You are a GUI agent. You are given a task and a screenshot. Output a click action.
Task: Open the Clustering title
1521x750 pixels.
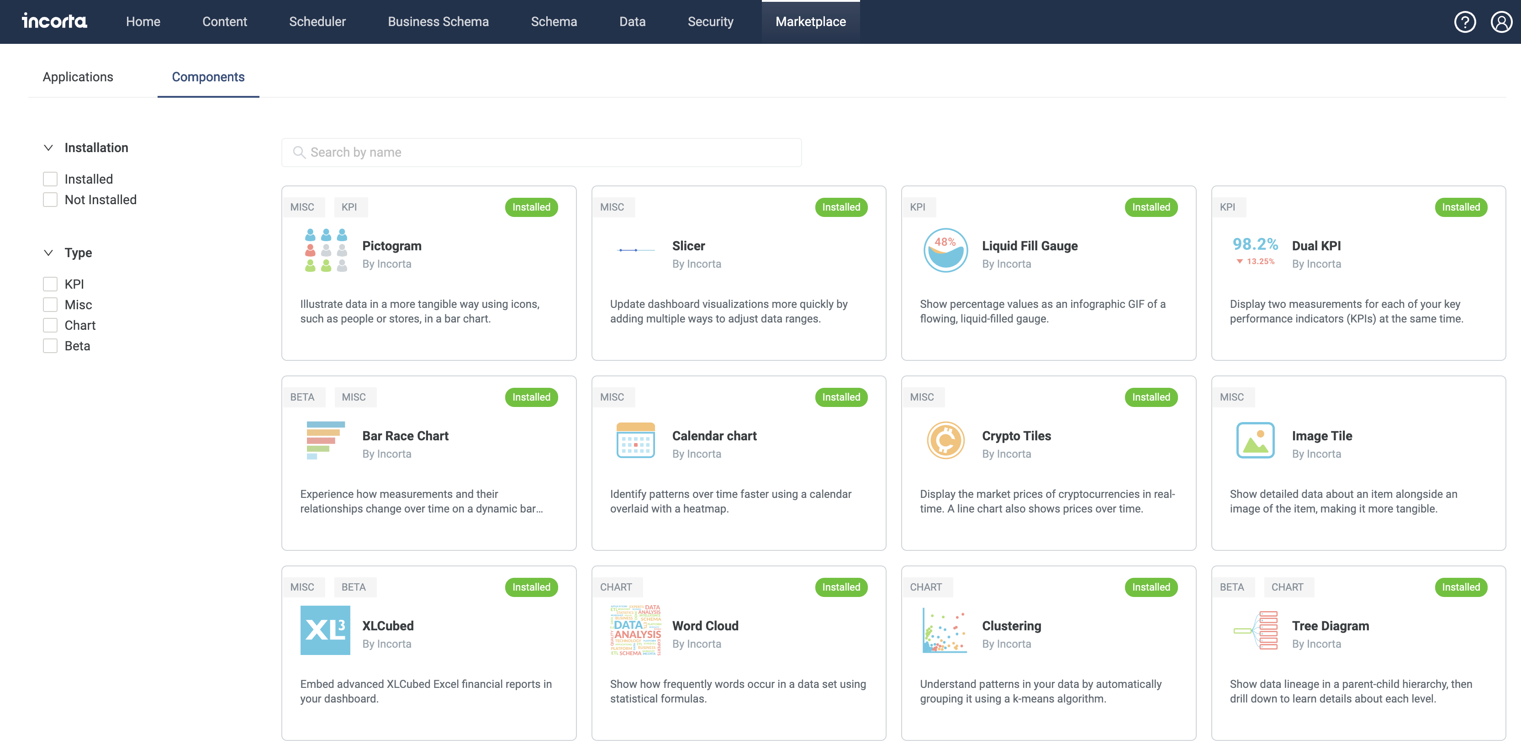click(x=1011, y=626)
